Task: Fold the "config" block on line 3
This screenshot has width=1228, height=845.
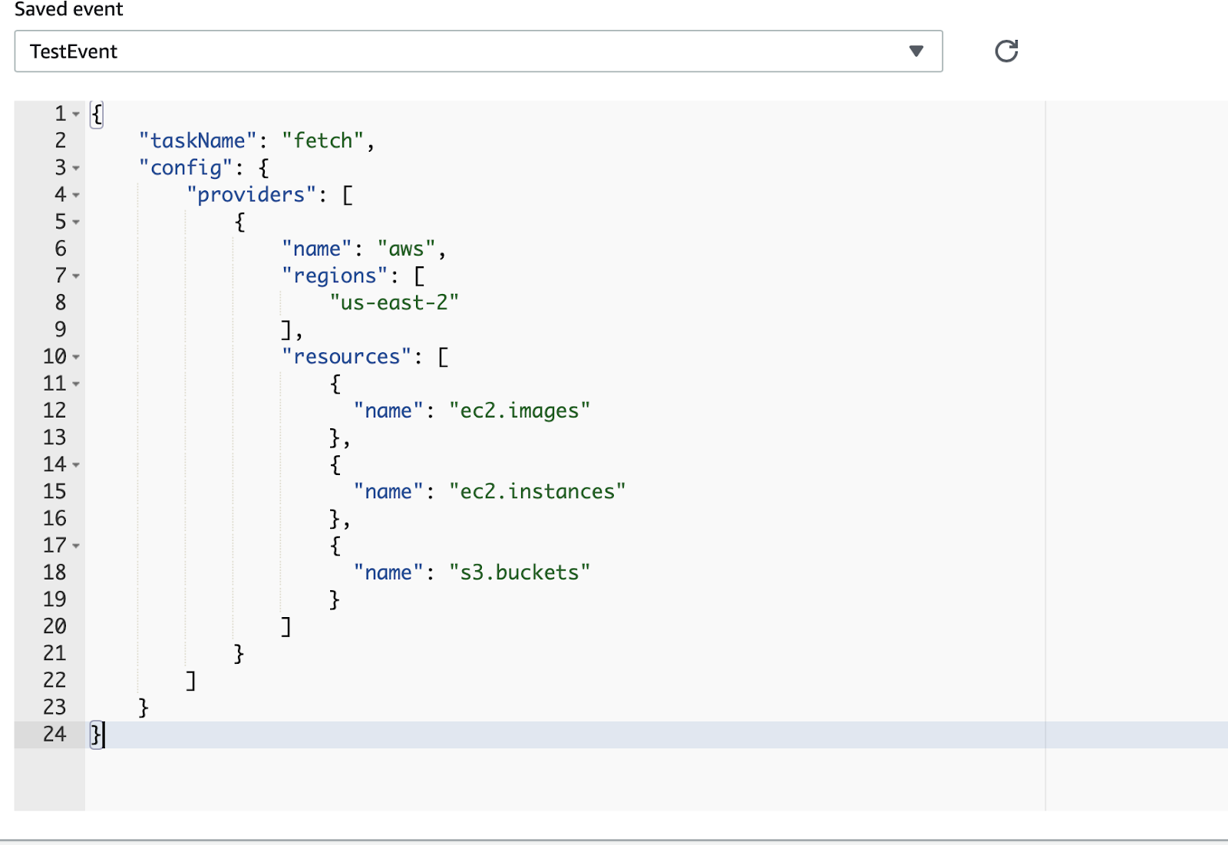Action: [76, 168]
